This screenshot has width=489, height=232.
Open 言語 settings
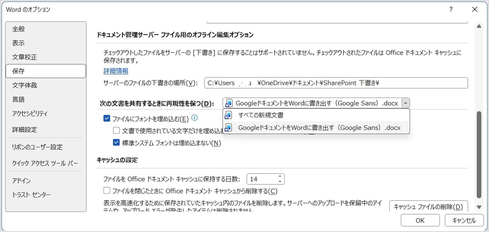46,99
